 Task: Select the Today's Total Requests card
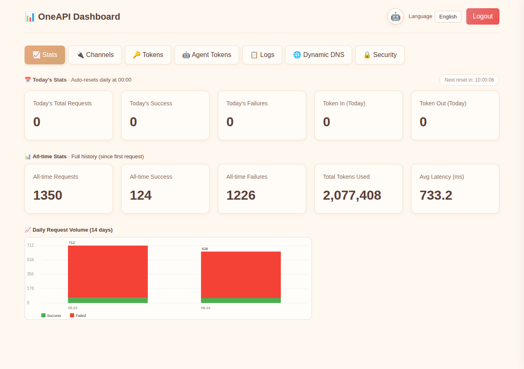(x=69, y=116)
